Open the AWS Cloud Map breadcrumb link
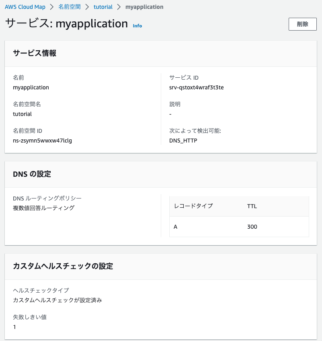The image size is (322, 341). [25, 7]
